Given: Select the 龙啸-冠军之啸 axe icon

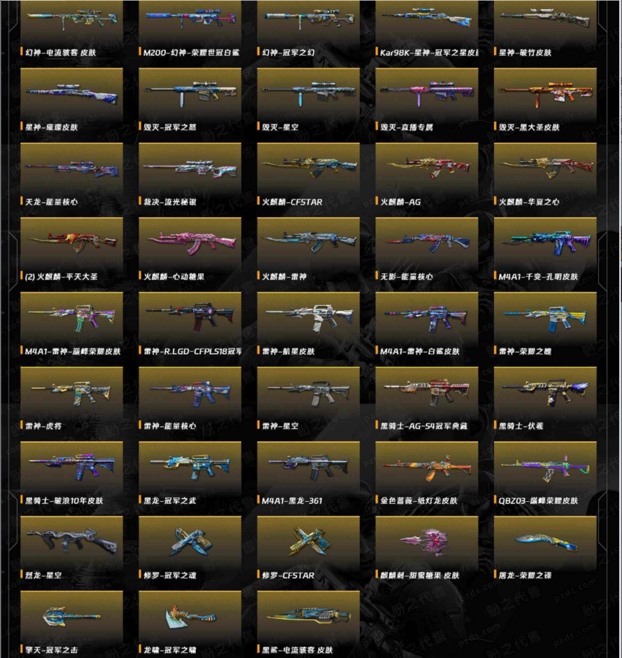Looking at the screenshot, I should point(190,617).
